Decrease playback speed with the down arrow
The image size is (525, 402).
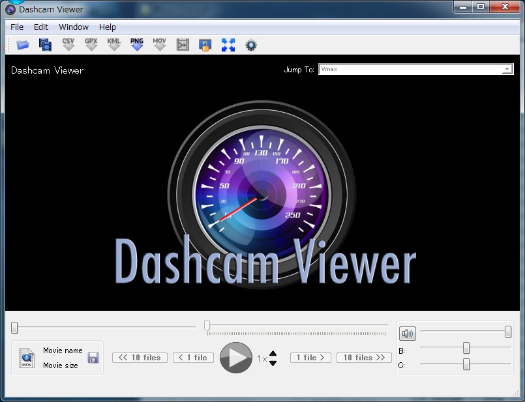(273, 363)
